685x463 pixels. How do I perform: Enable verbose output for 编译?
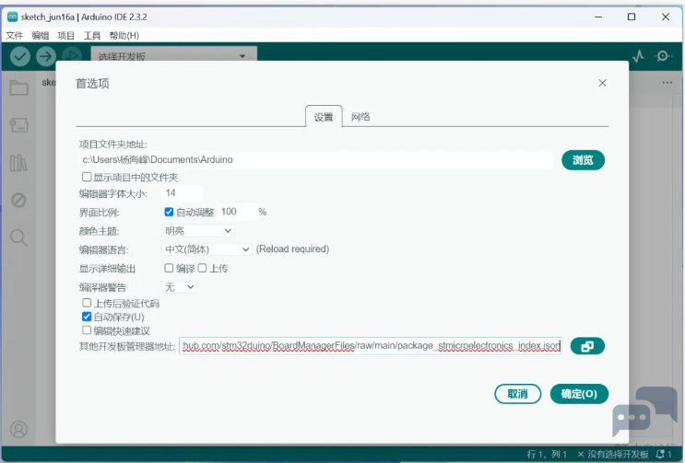tap(169, 268)
